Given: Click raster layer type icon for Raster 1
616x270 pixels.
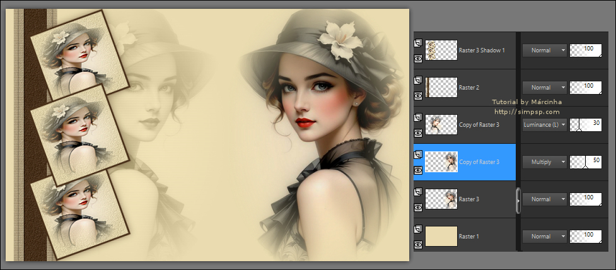Looking at the screenshot, I should click(417, 230).
